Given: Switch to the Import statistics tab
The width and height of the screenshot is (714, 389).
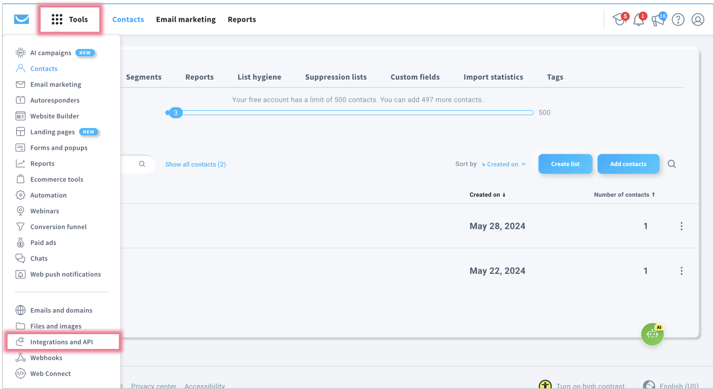Looking at the screenshot, I should [x=493, y=77].
